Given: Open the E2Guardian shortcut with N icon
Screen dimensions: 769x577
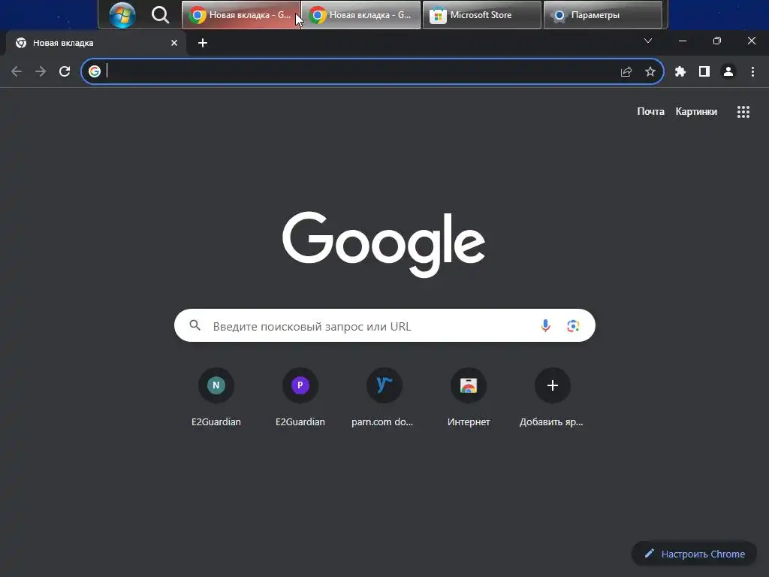Looking at the screenshot, I should [x=216, y=397].
